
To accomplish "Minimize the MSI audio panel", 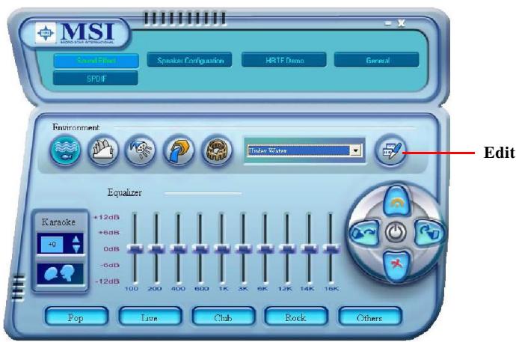I will [388, 23].
